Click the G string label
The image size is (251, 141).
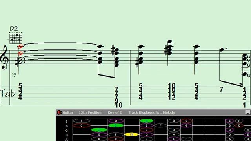(x=67, y=130)
